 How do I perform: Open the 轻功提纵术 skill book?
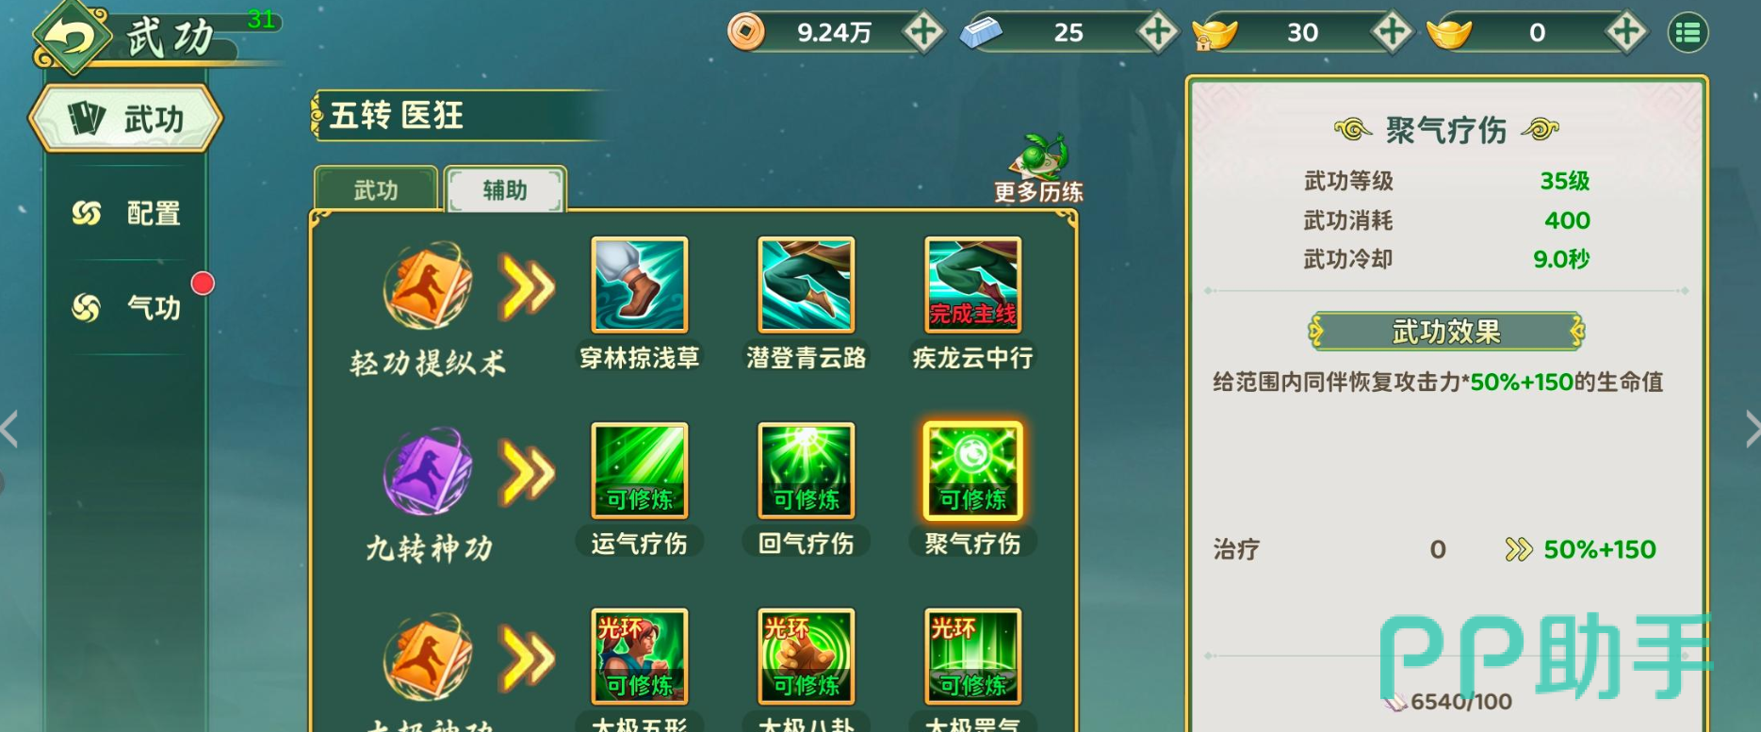pos(427,285)
